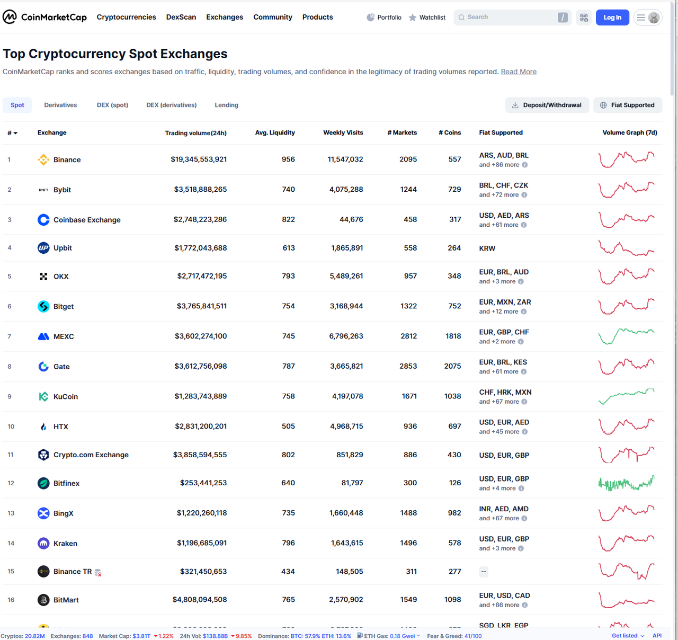The image size is (678, 640).
Task: Open the DexScan menu
Action: tap(181, 17)
